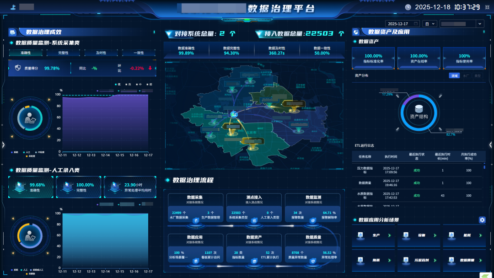Switch to the 完整性 tab
Screen dimensions: 494x278
click(64, 53)
